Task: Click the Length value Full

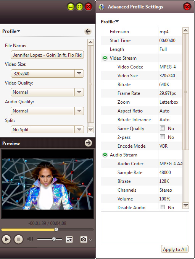Action: coord(163,49)
